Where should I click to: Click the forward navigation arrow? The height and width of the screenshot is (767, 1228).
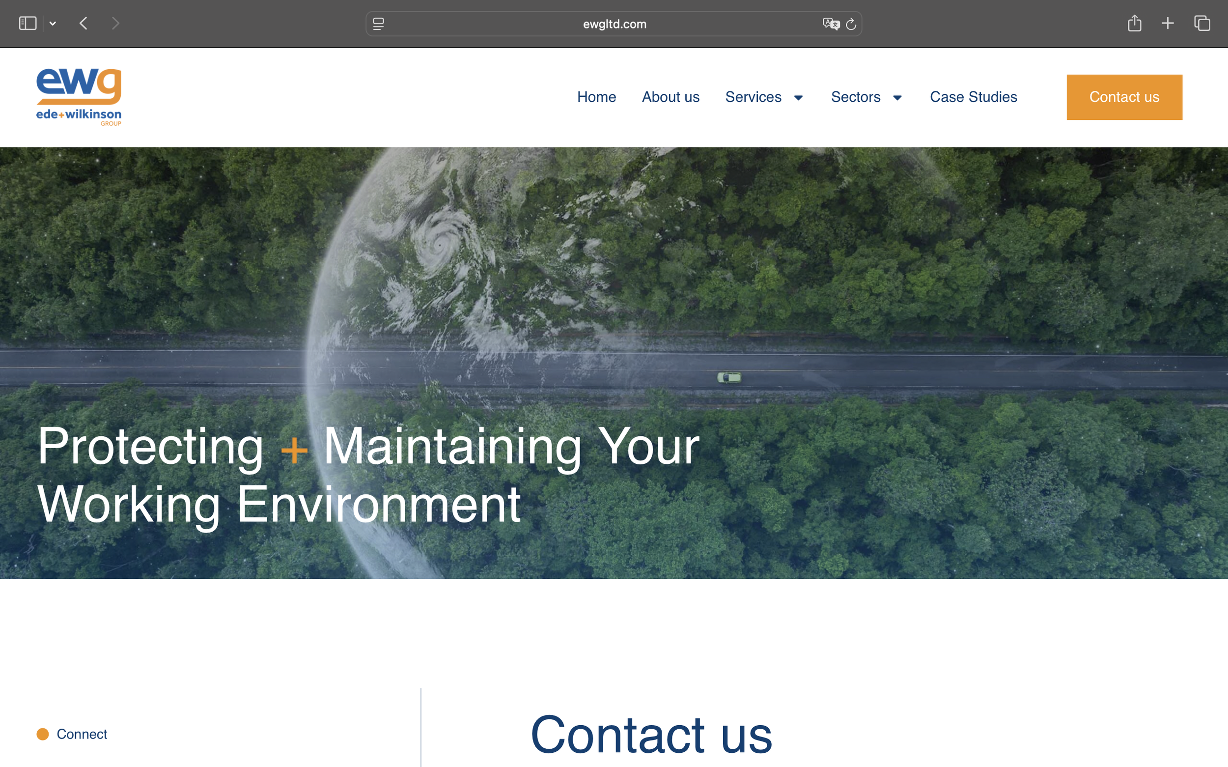point(115,23)
